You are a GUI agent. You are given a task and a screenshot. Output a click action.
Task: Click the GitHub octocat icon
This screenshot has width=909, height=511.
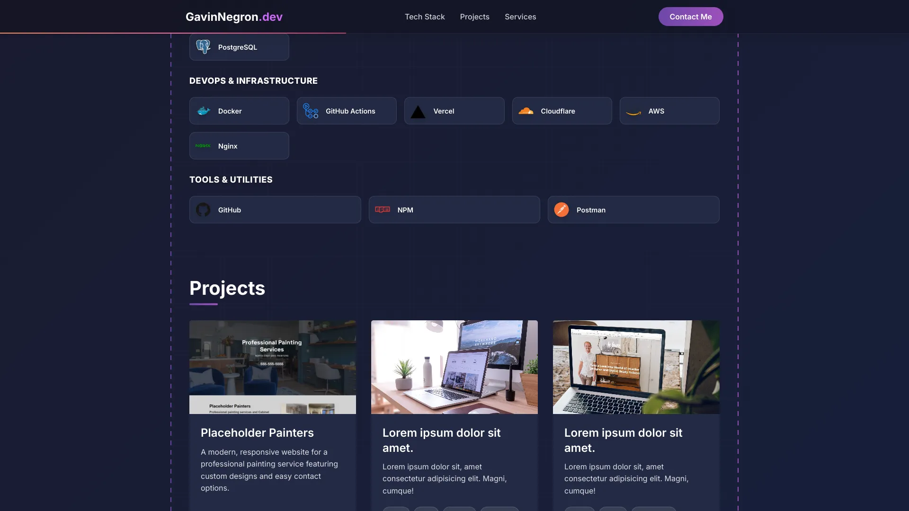click(x=203, y=210)
